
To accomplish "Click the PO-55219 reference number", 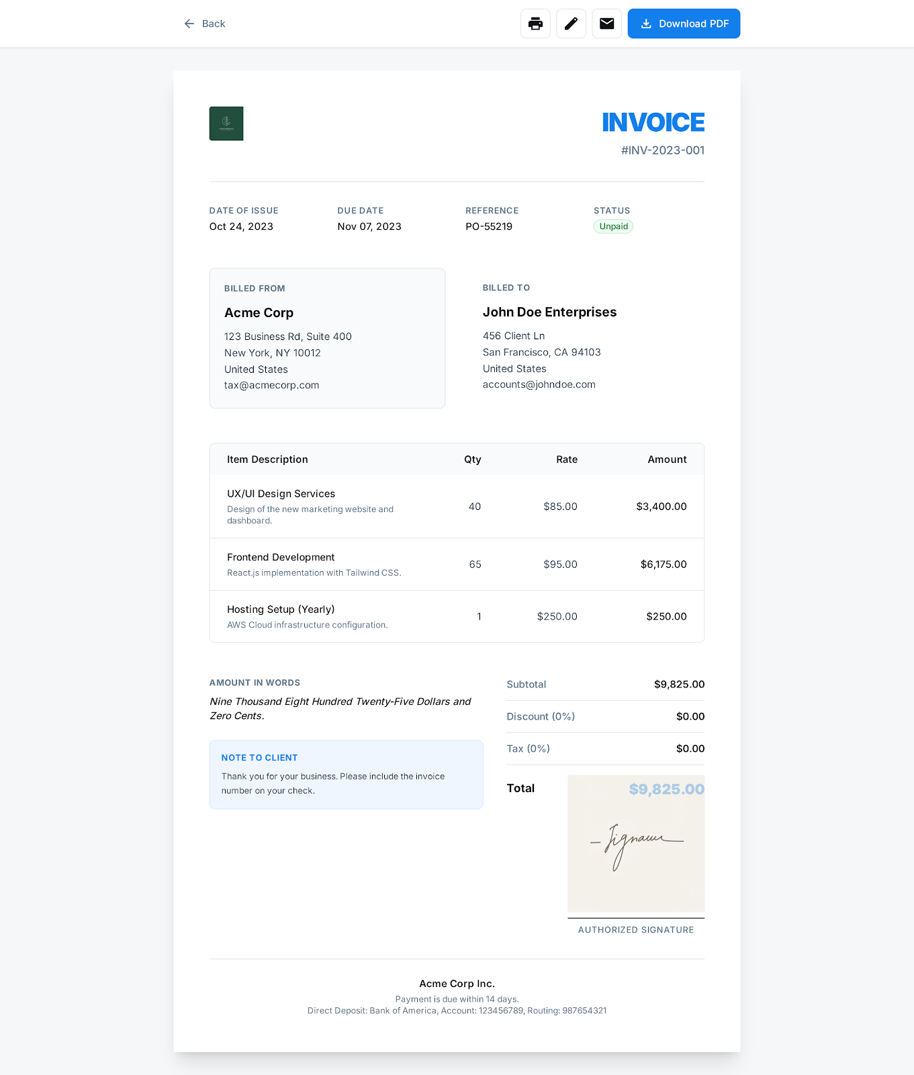I will pyautogui.click(x=488, y=226).
